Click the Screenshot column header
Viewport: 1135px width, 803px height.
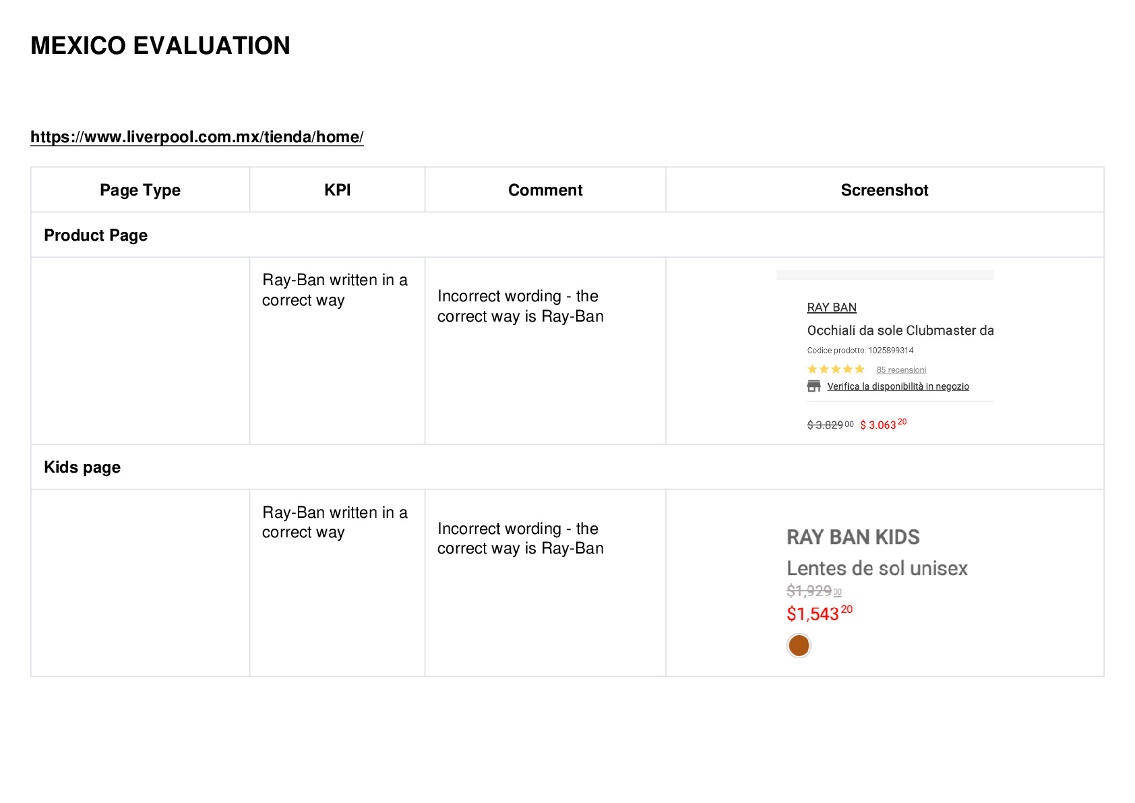point(884,190)
